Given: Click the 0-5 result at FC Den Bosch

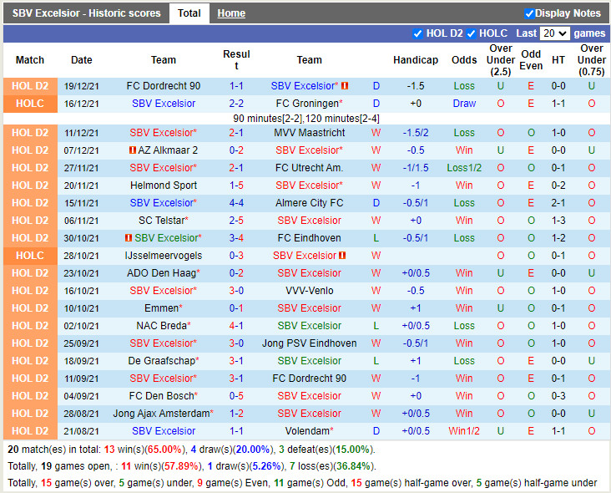Looking at the screenshot, I should click(236, 396).
